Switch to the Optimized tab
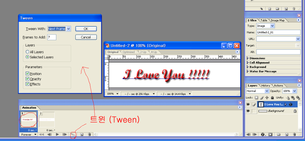305x141 pixels. [x=129, y=52]
